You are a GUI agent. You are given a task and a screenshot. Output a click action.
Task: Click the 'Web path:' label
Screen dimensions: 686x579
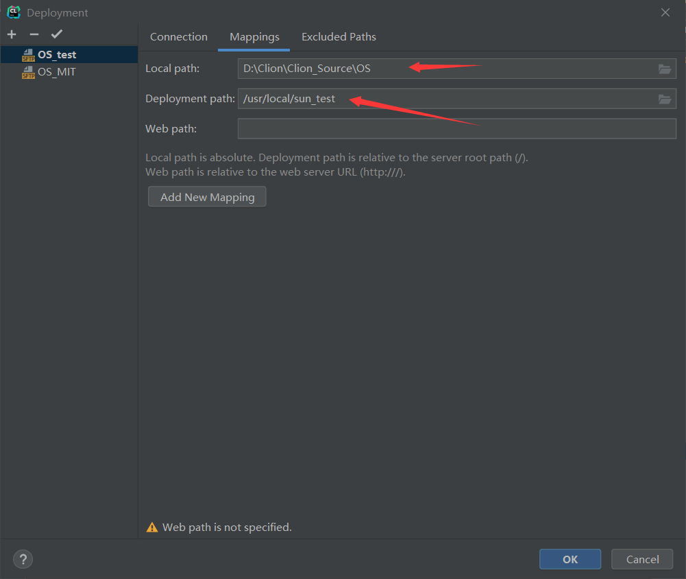pos(171,129)
